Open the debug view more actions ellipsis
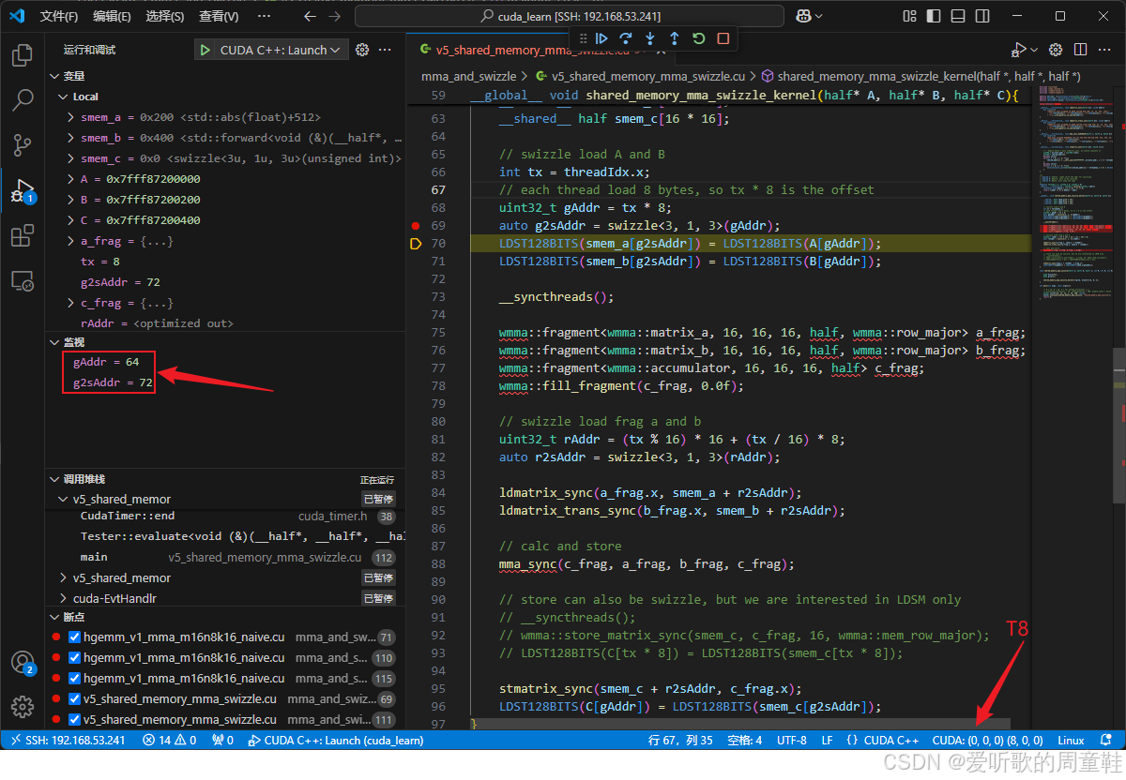 coord(387,51)
